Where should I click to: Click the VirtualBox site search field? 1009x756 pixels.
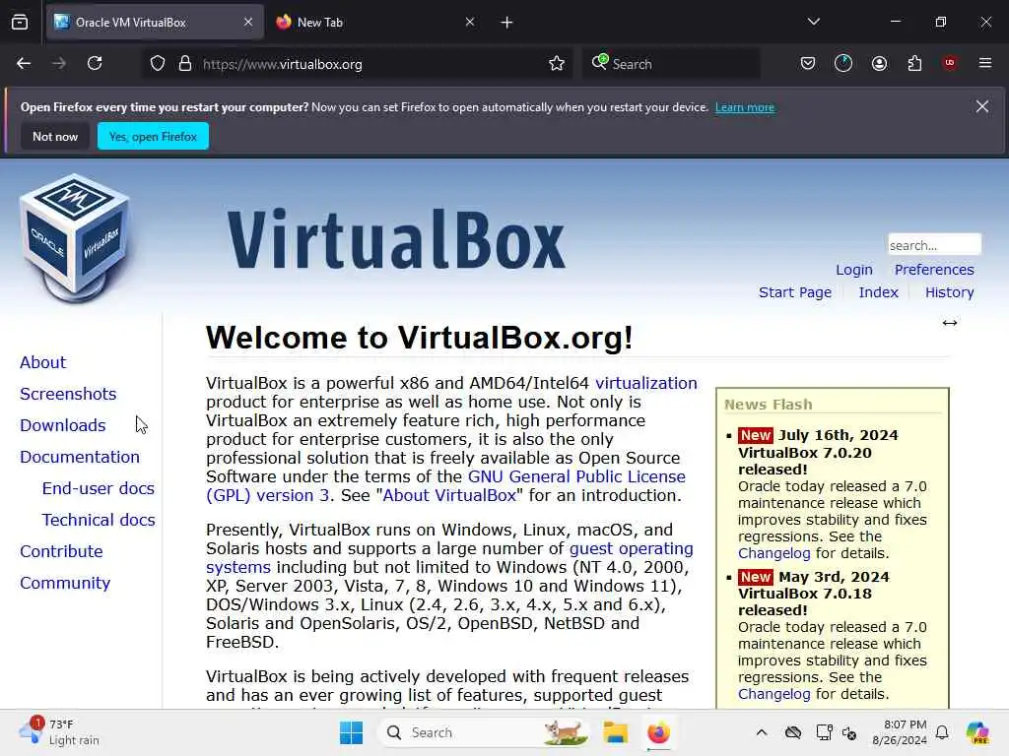point(934,245)
